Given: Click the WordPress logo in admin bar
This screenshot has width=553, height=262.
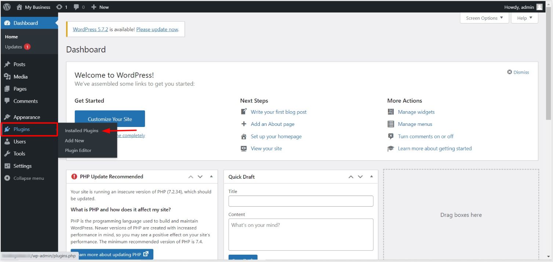Looking at the screenshot, I should pyautogui.click(x=7, y=7).
